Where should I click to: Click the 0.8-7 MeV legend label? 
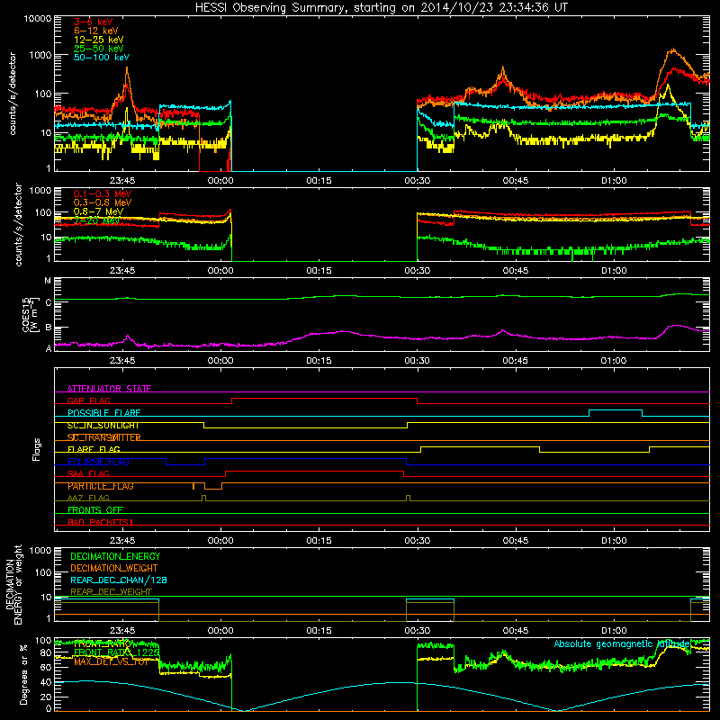pos(98,211)
